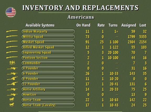
Task: Select the 12 Pounder system
Action: click(x=48, y=84)
